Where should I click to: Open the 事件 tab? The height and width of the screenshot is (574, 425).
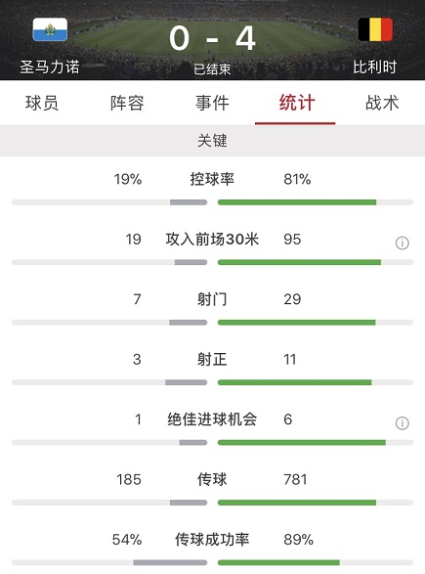pyautogui.click(x=212, y=103)
